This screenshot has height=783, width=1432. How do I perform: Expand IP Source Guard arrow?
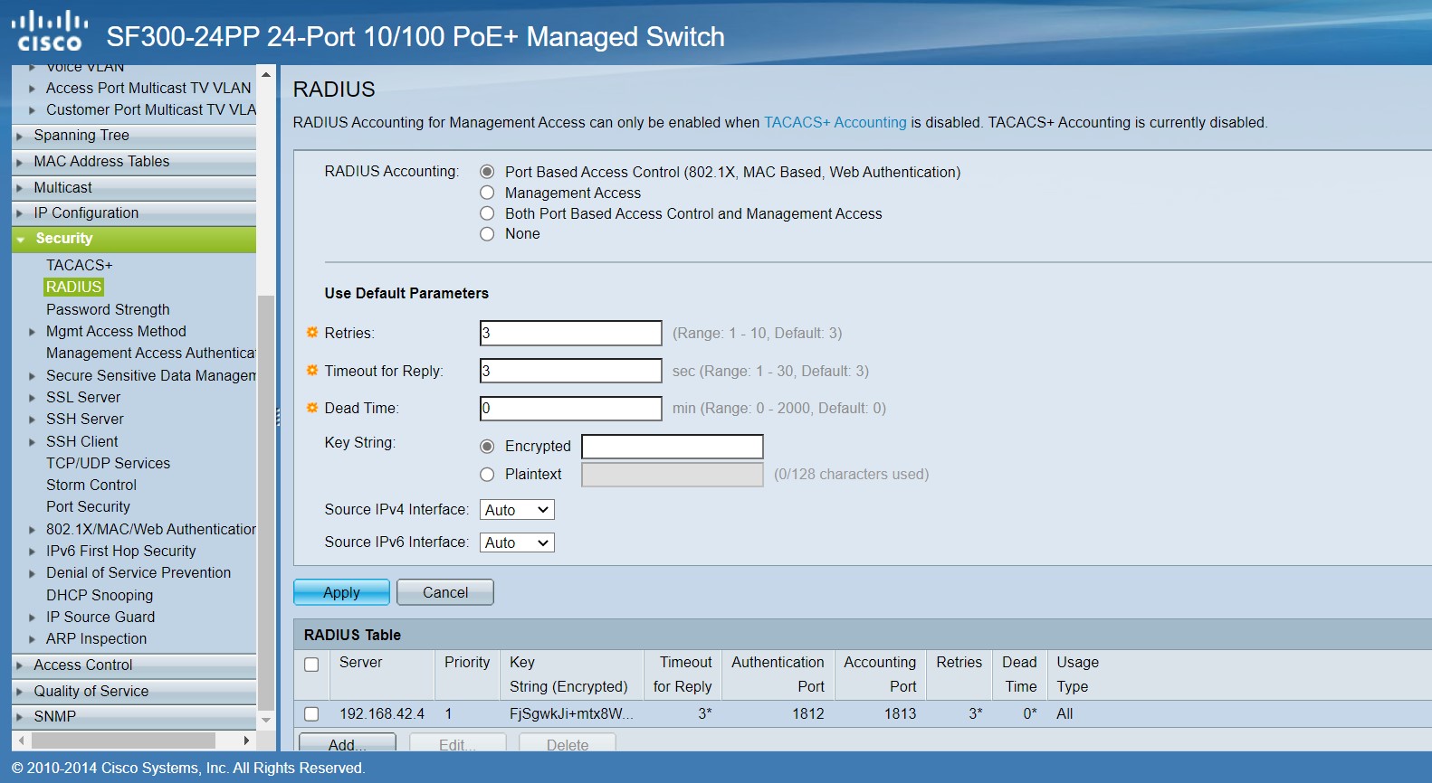point(32,618)
